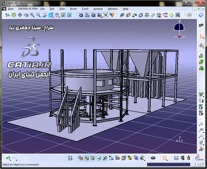Open the Quick View cube dropdown arrow
The image size is (207, 169).
(x=53, y=17)
